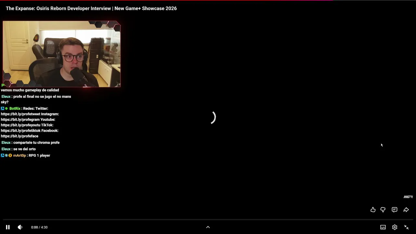The width and height of the screenshot is (416, 234).
Task: Click the 0:00 / 4:30 time display
Action: [39, 227]
